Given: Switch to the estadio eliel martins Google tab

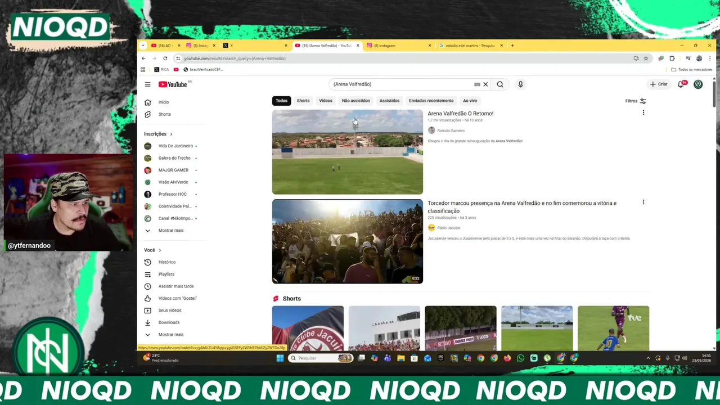Looking at the screenshot, I should point(470,46).
